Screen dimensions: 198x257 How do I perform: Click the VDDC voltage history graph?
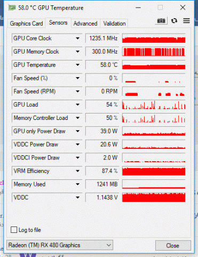coord(154,198)
